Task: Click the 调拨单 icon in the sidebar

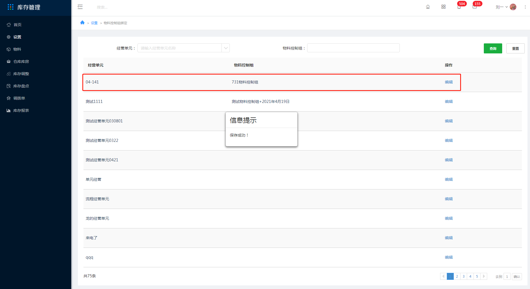Action: pos(9,98)
